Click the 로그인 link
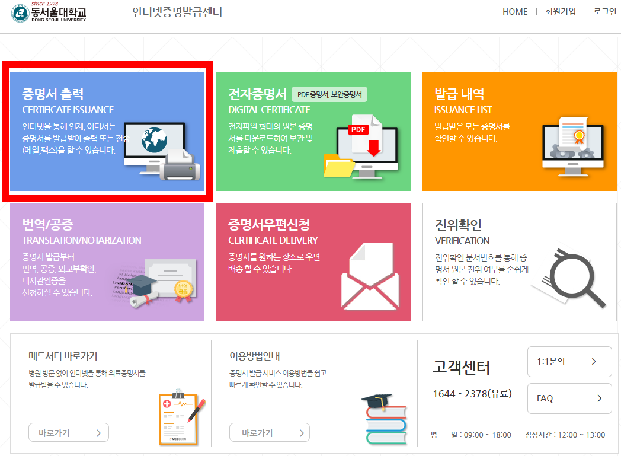This screenshot has width=621, height=456. coord(604,11)
